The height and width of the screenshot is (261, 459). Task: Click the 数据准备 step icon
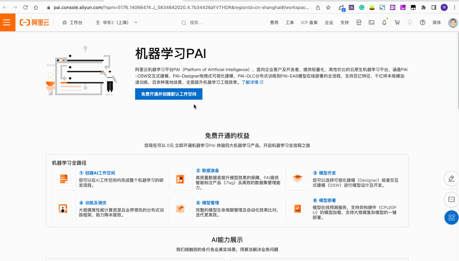(181, 179)
